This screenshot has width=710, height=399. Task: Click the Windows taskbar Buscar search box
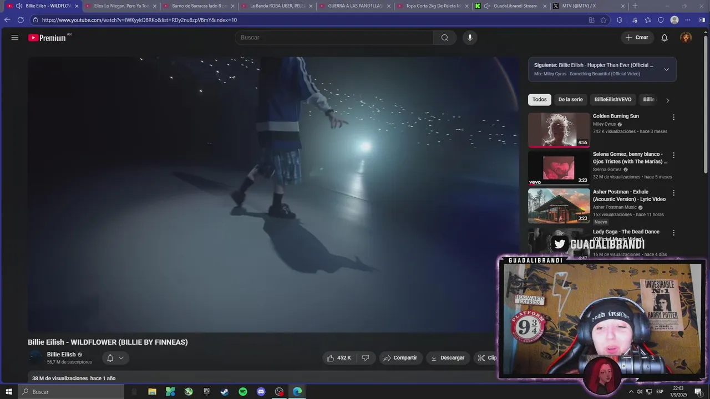coord(71,392)
